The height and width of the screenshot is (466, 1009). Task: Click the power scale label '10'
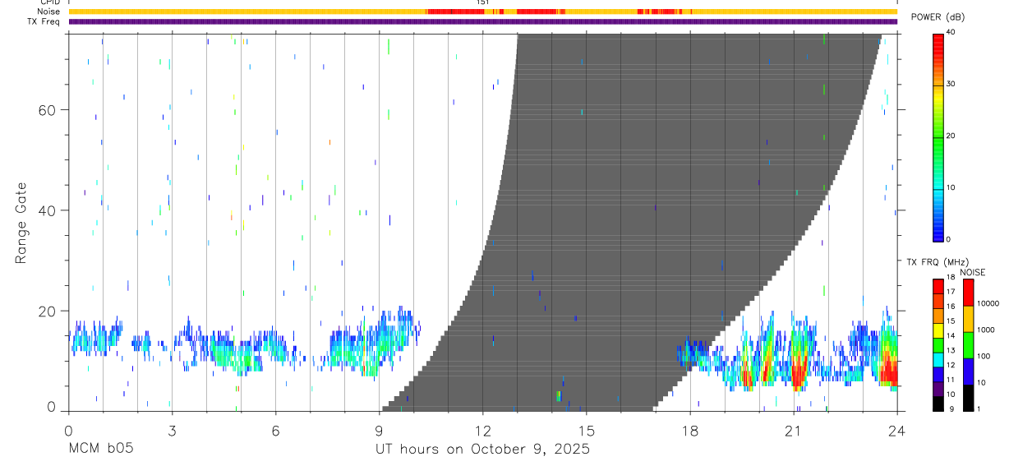point(951,187)
